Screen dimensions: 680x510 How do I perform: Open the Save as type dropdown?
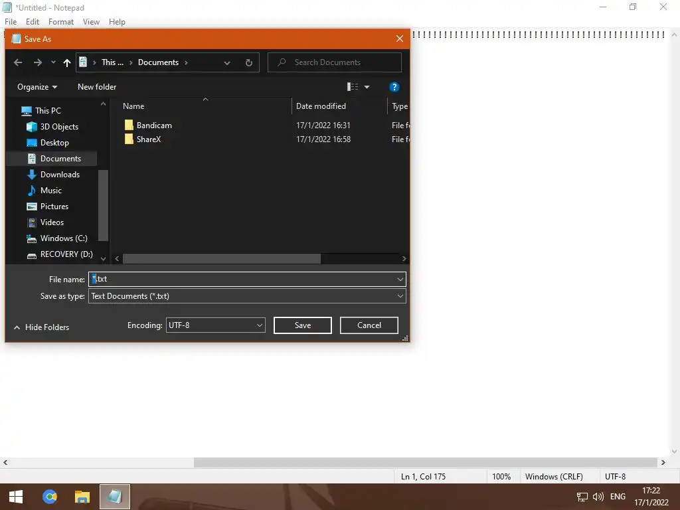247,296
